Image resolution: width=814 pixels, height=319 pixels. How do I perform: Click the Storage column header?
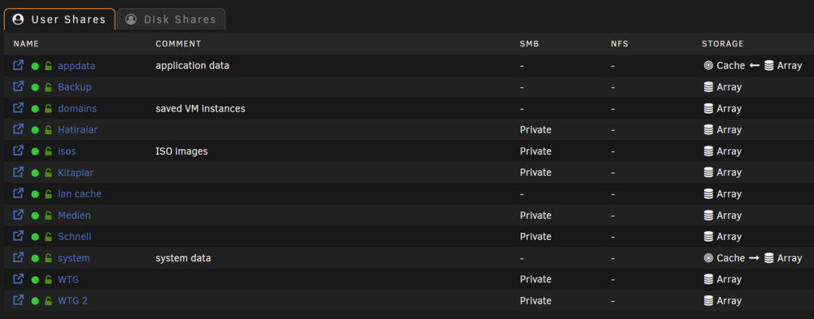pos(723,44)
